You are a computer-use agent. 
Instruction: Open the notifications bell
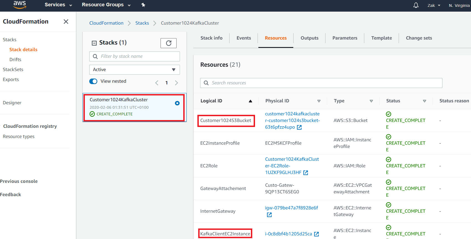416,5
